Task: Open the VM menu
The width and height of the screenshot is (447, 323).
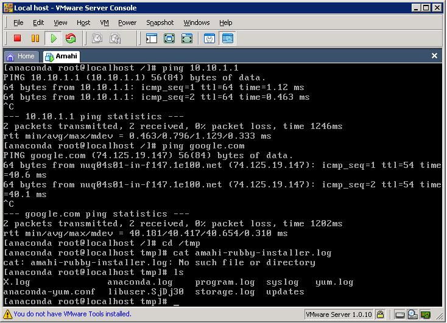Action: pos(104,23)
